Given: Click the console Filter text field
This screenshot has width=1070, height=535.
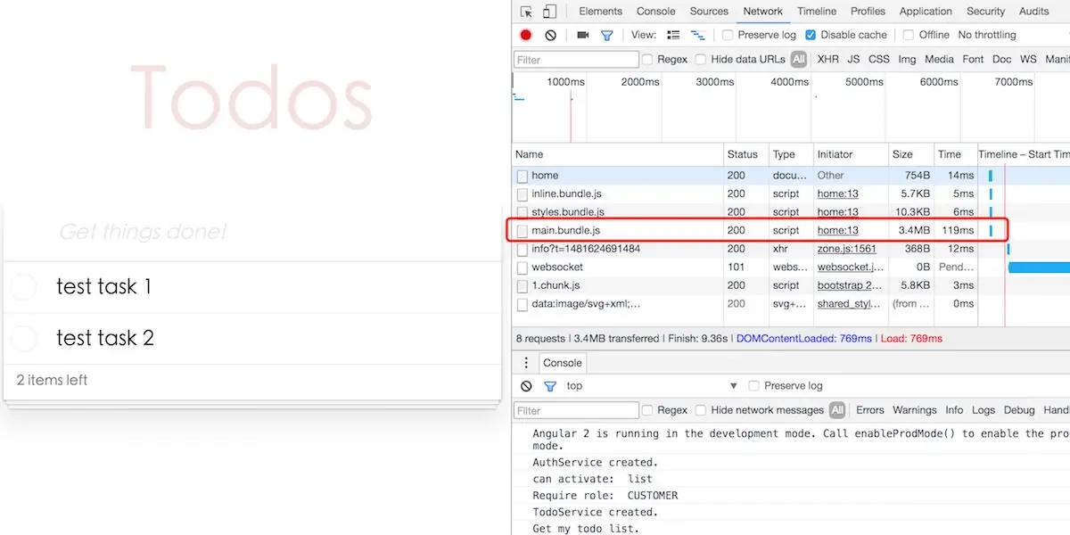Looking at the screenshot, I should tap(576, 410).
